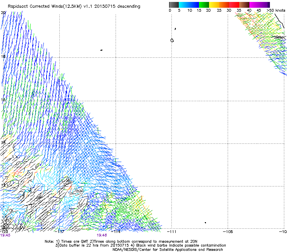Viewport: 287px width, 252px height.
Task: Pick the yellow 20-25 knots color band
Action: click(x=214, y=5)
